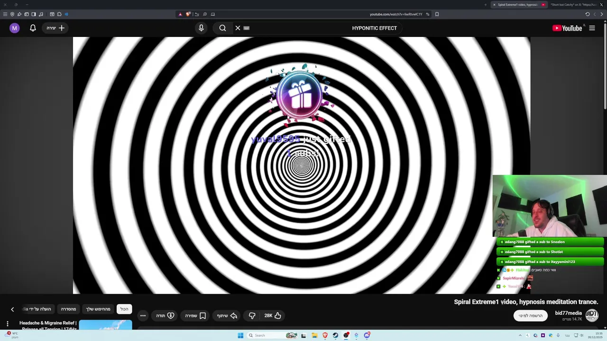Open the Windows Start button
The height and width of the screenshot is (341, 607).
240,335
